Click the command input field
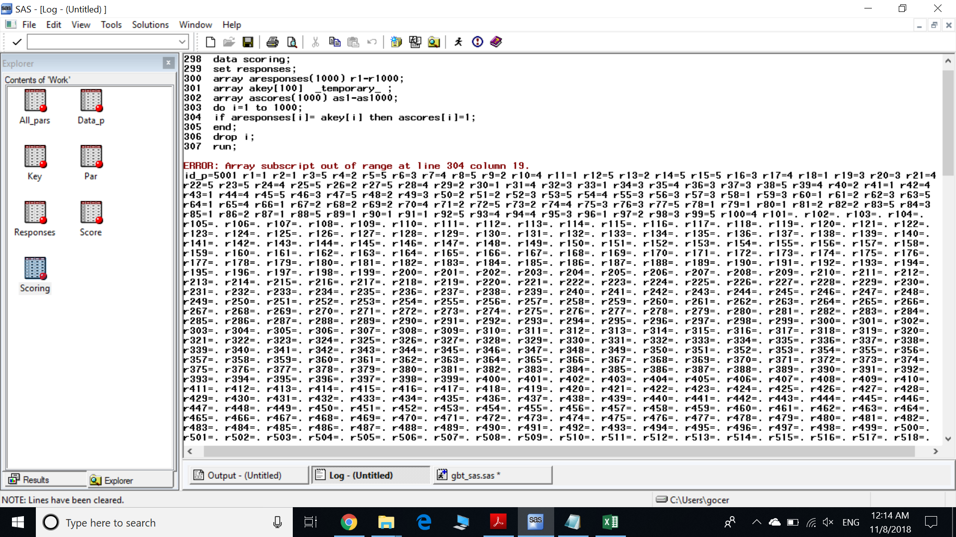 [x=102, y=42]
